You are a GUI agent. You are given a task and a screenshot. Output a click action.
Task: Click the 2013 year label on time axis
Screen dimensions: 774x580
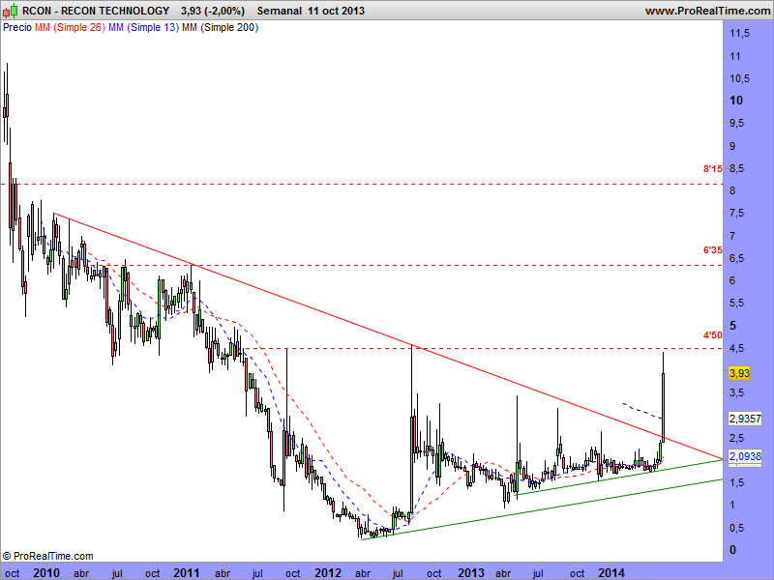[471, 573]
